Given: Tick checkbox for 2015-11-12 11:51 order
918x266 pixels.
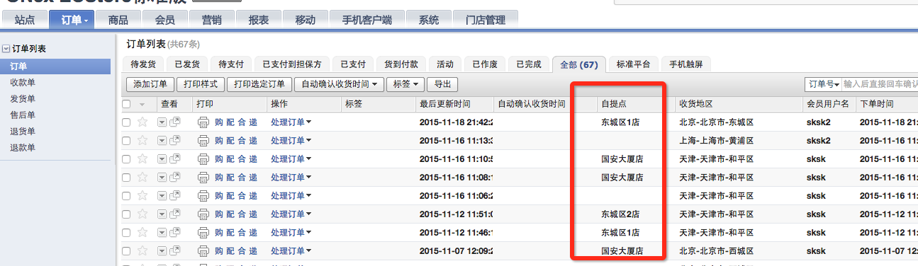Looking at the screenshot, I should 126,214.
